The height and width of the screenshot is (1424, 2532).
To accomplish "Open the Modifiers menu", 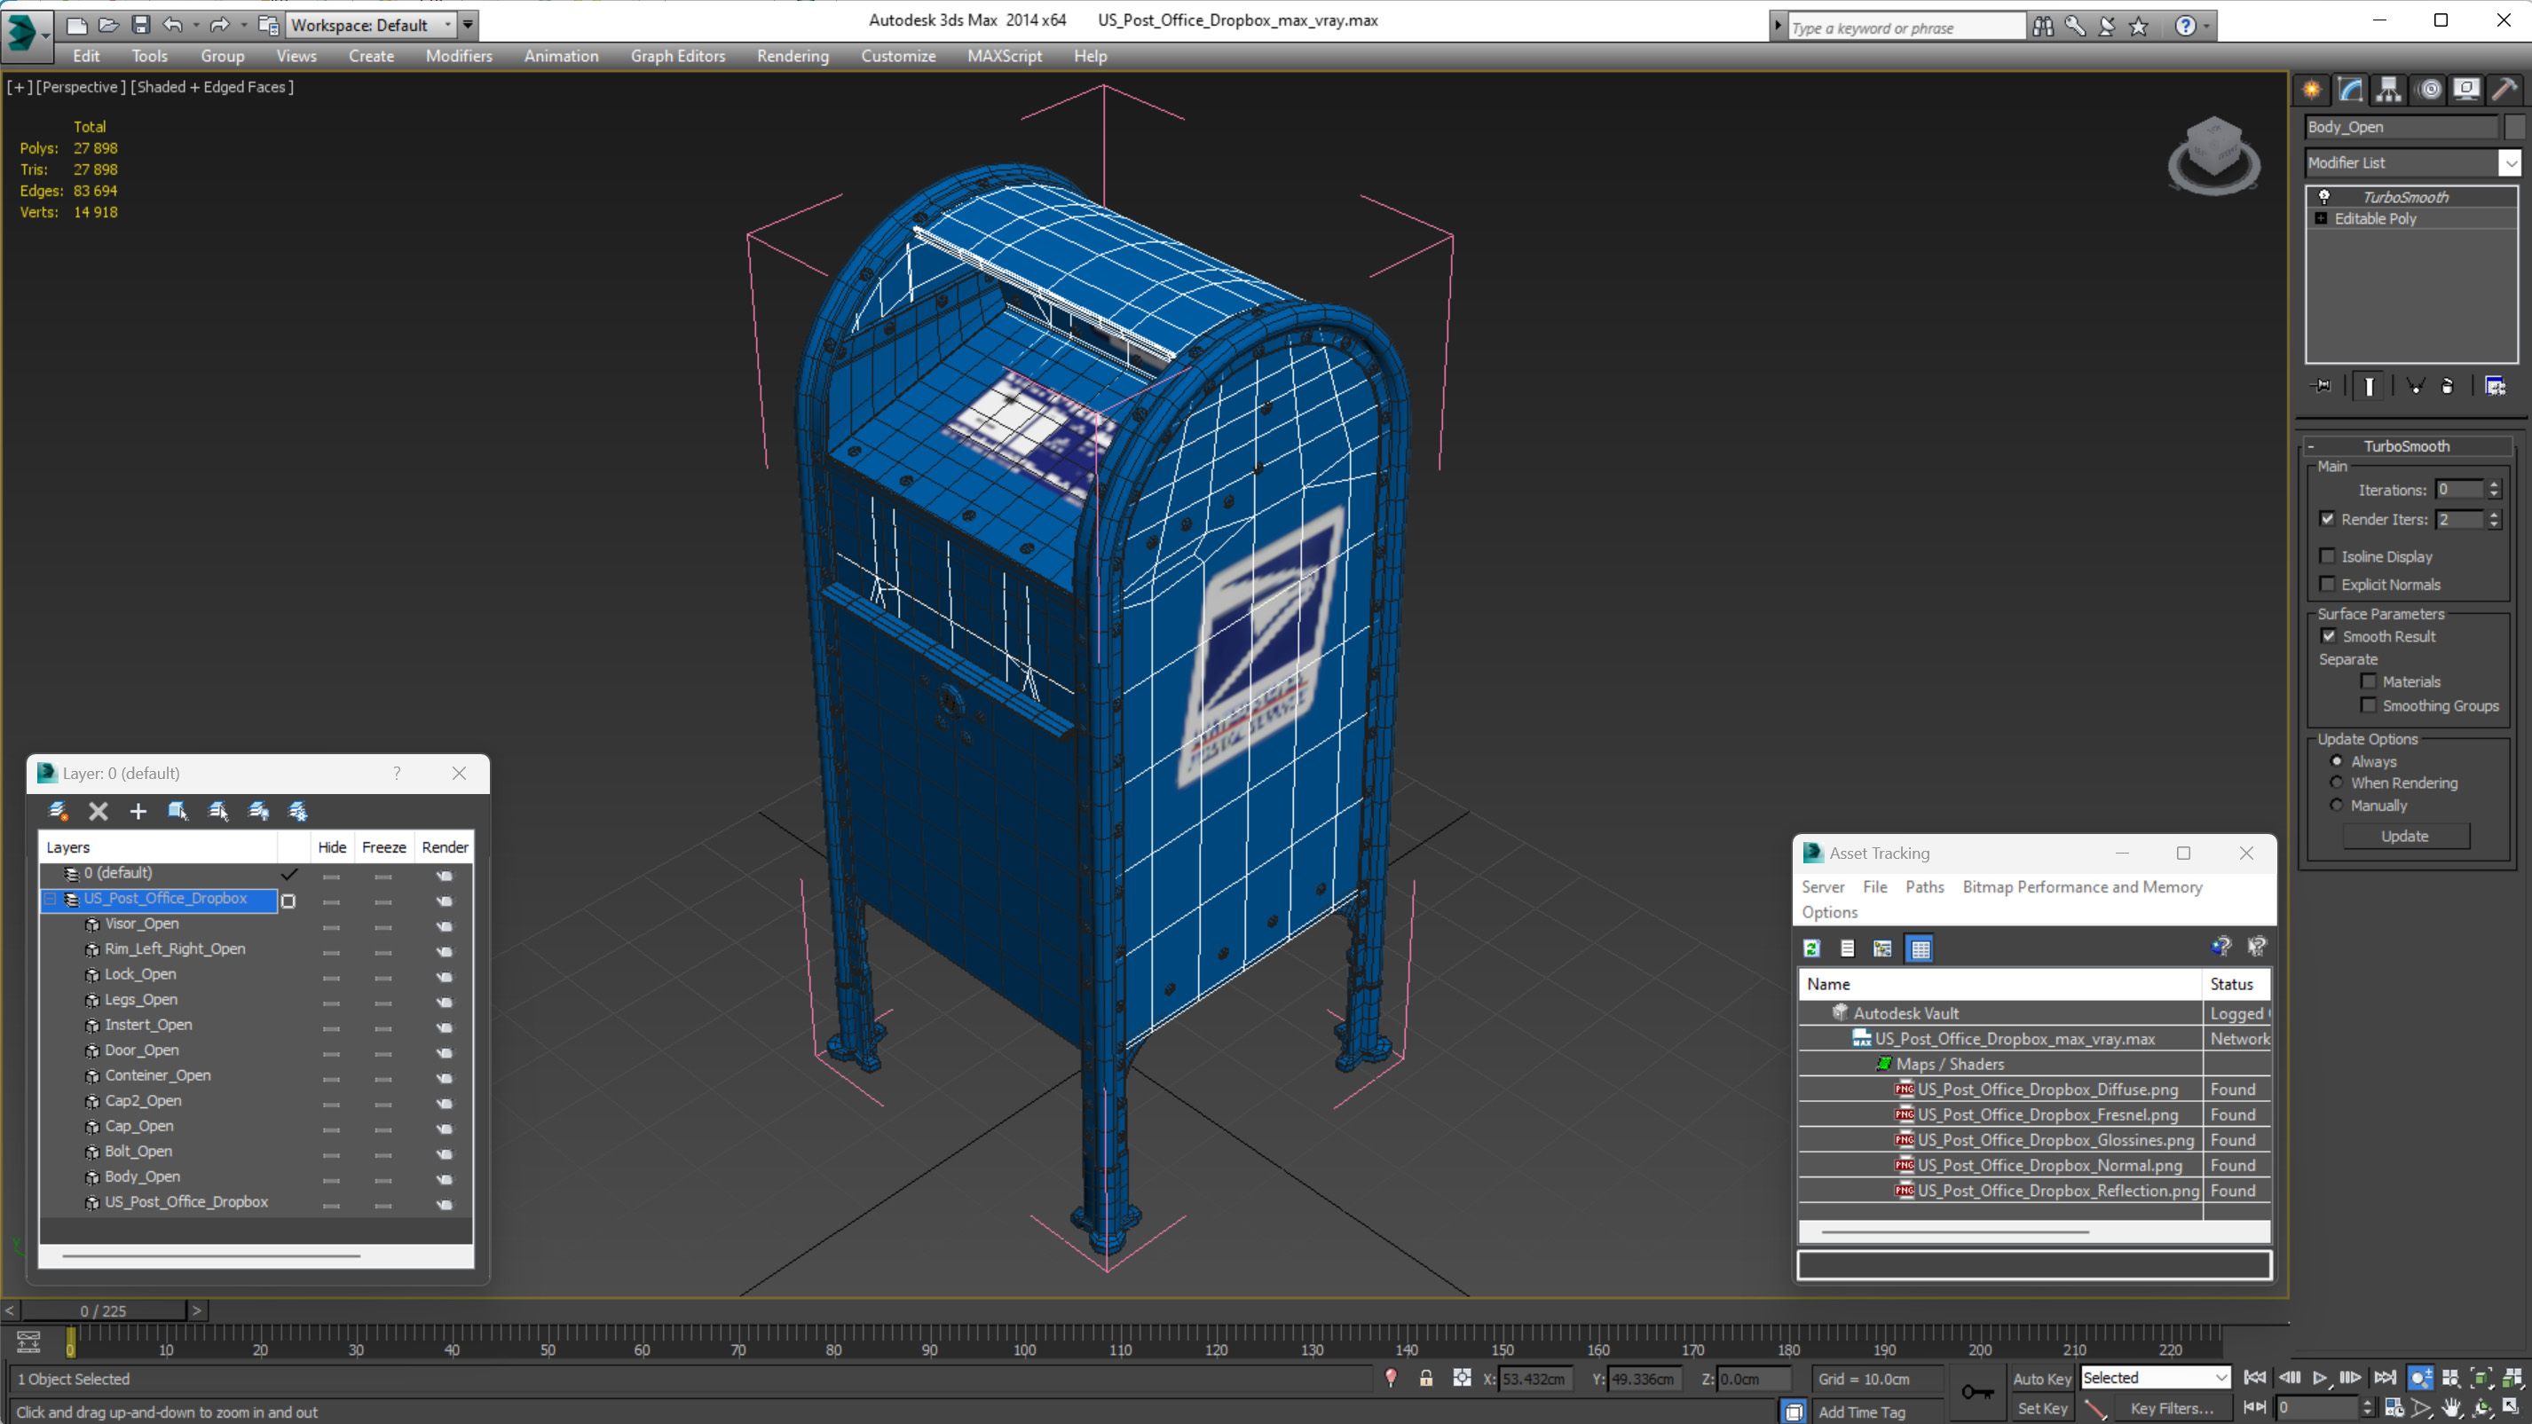I will [x=458, y=56].
